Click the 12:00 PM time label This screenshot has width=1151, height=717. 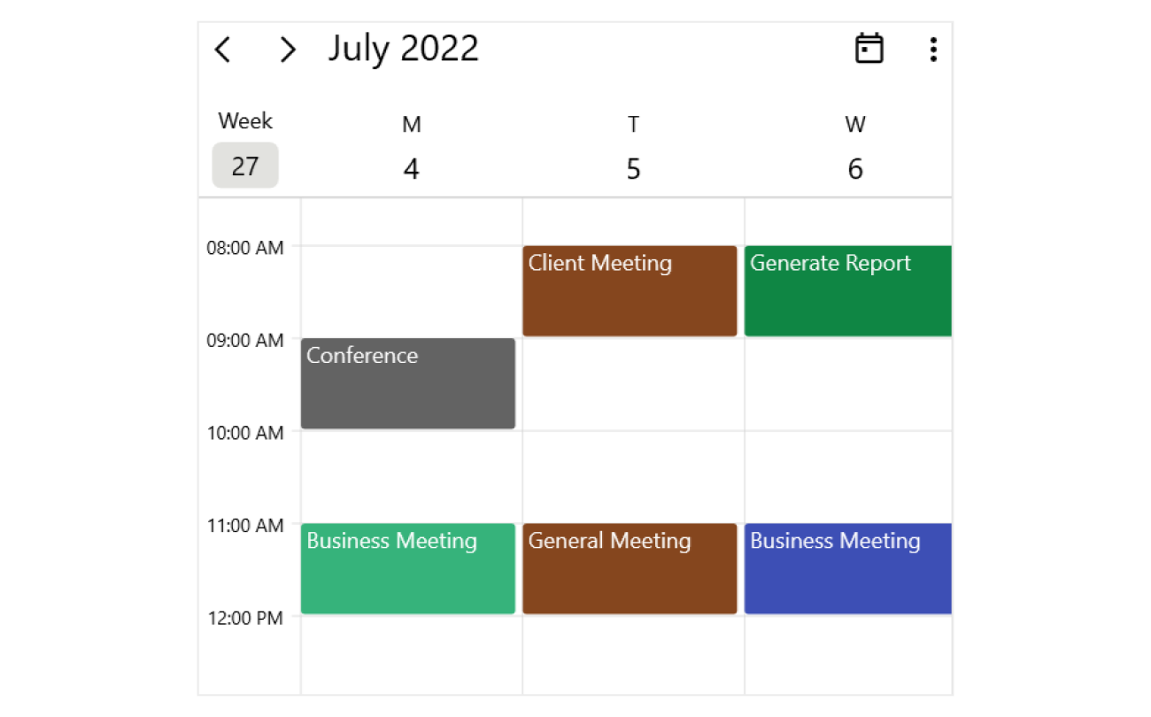pyautogui.click(x=245, y=618)
